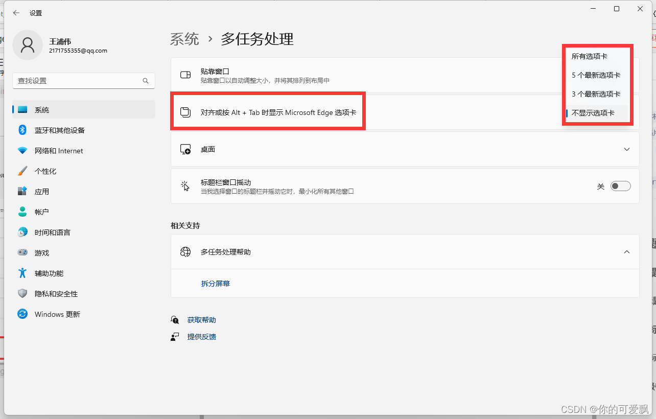Click the Windows 更新 sync icon
Viewport: 656px width, 419px height.
pos(22,314)
